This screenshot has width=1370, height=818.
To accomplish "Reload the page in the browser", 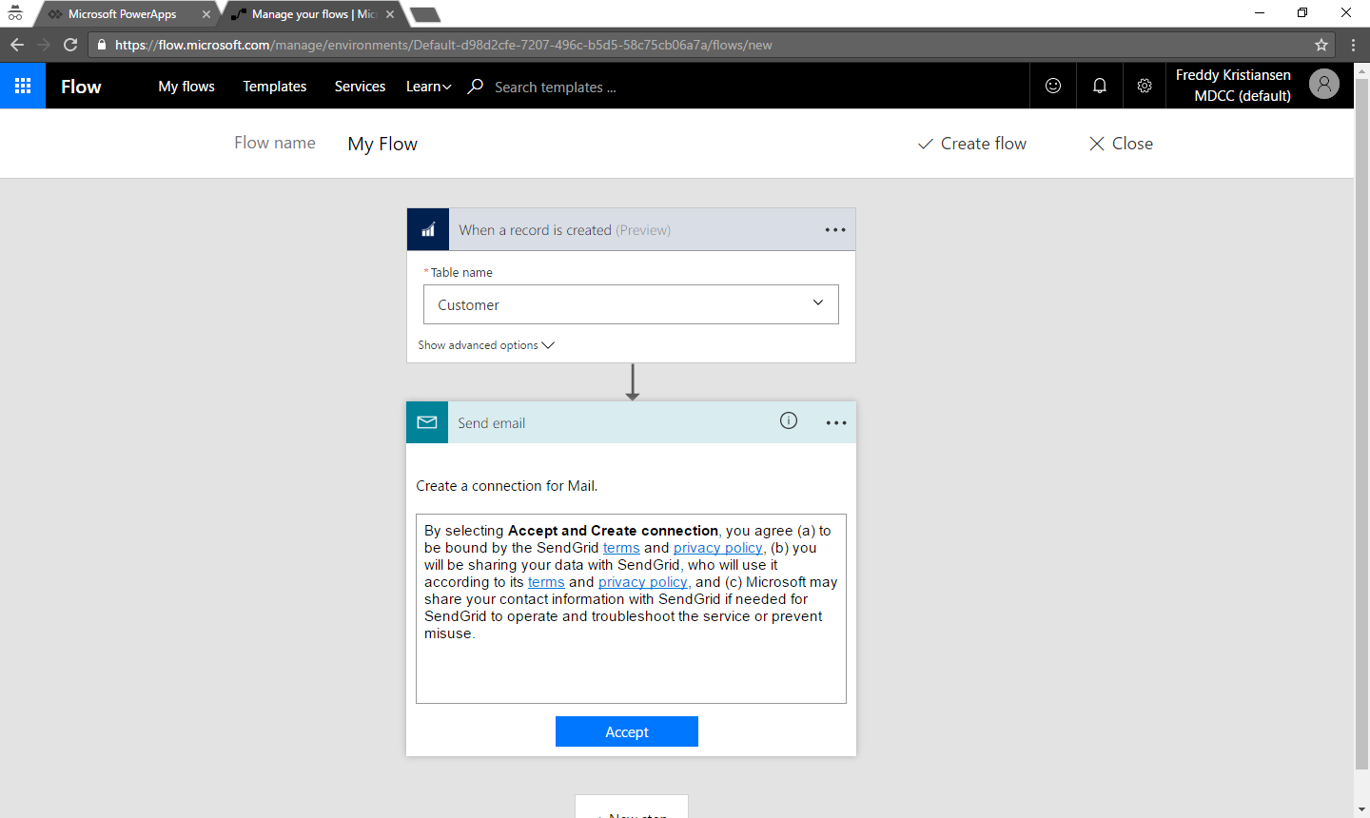I will coord(70,45).
